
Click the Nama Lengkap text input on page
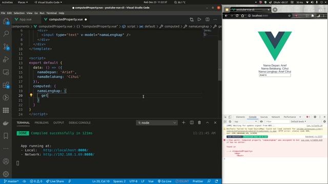point(275,75)
